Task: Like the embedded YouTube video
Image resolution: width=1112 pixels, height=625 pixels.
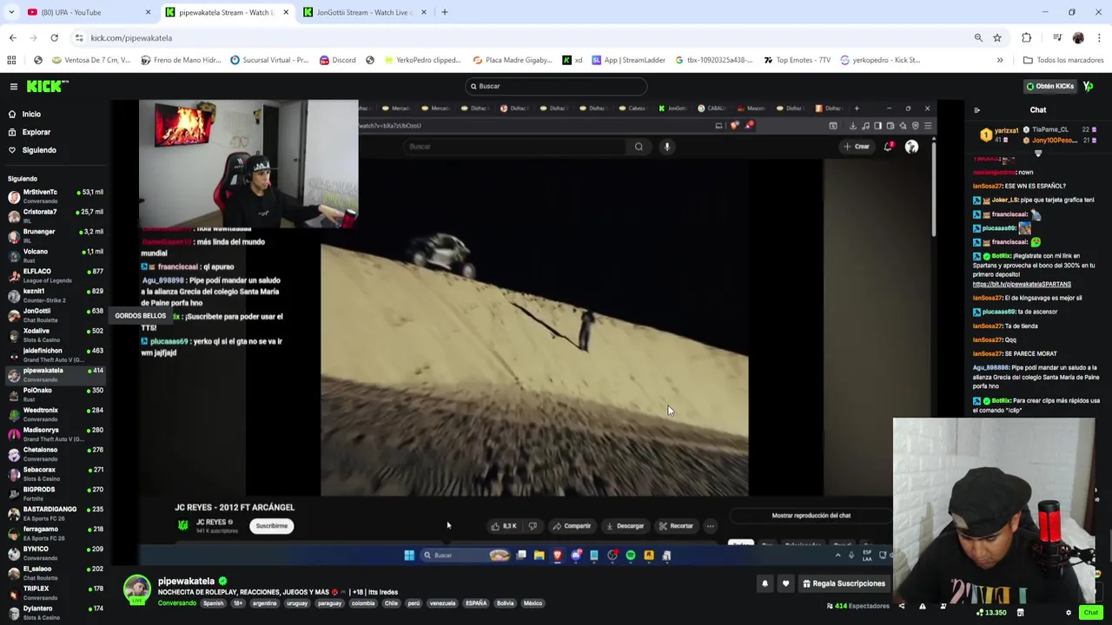Action: point(504,526)
